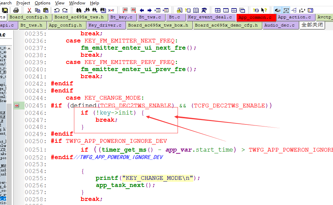This screenshot has width=333, height=205.
Task: Click the Redo arrow icon
Action: coord(65,10)
